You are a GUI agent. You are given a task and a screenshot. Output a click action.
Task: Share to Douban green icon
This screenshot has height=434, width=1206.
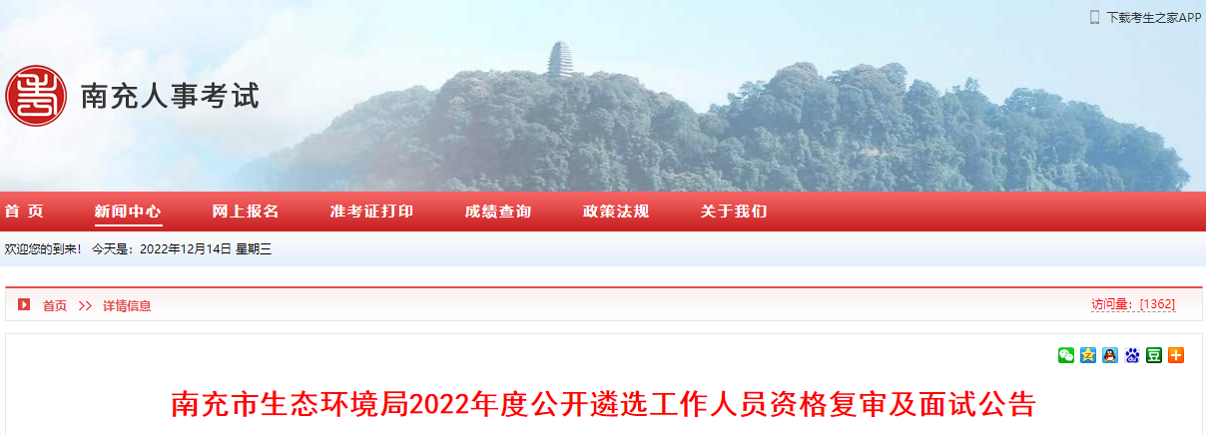click(x=1154, y=355)
